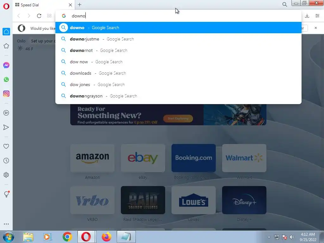
Task: Open the Booking.com speed dial tile
Action: click(x=194, y=158)
